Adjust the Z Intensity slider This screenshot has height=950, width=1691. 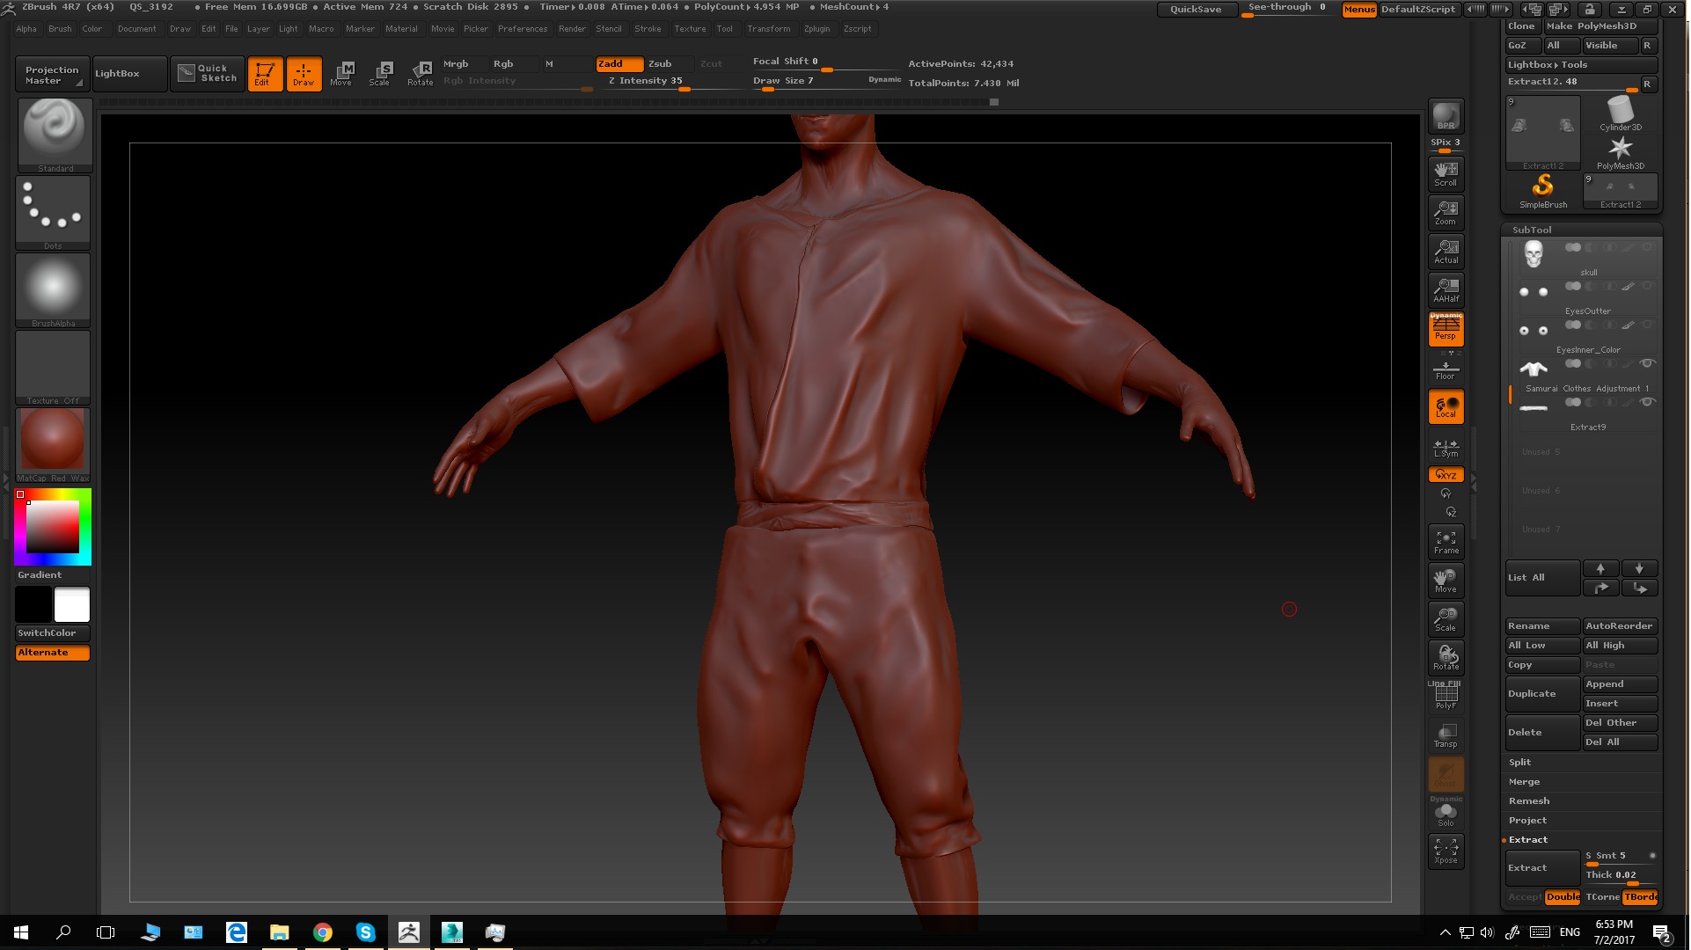[x=675, y=82]
